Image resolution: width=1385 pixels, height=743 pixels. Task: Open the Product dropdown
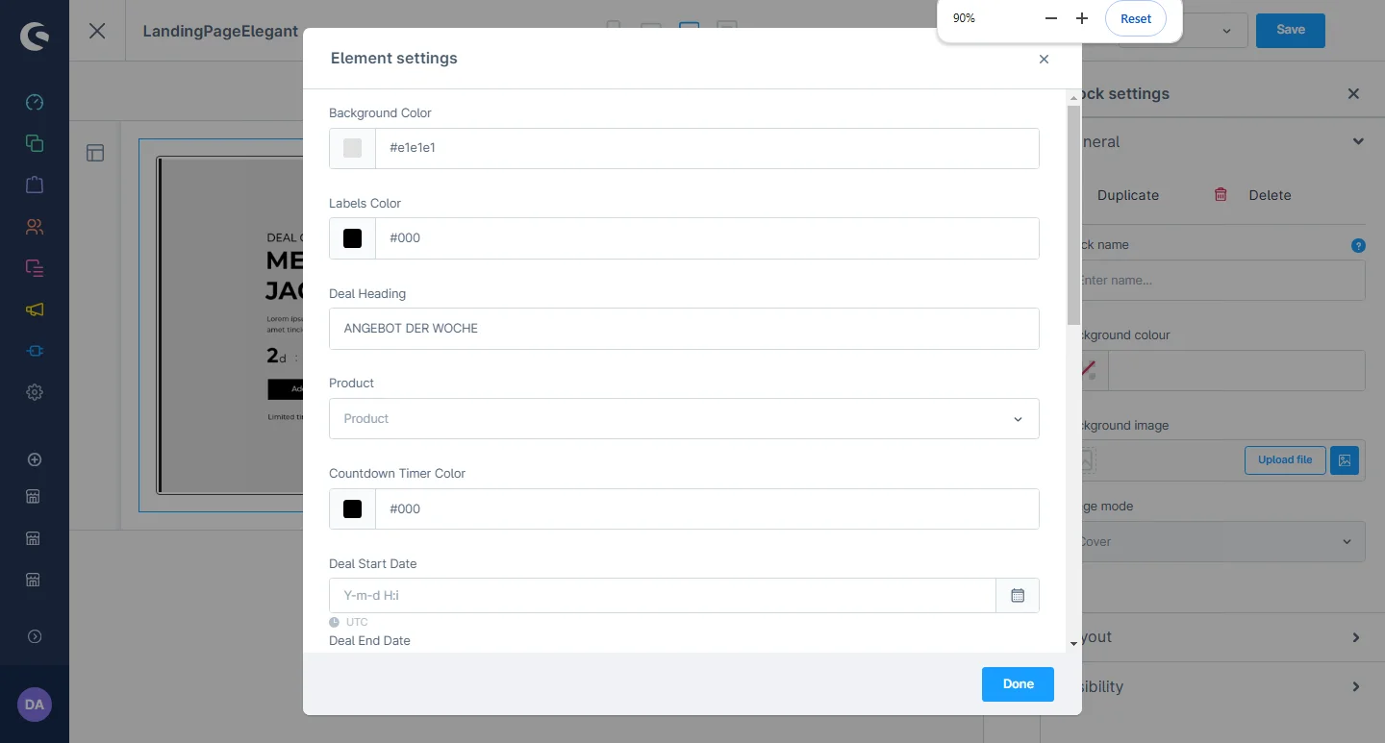tap(684, 419)
